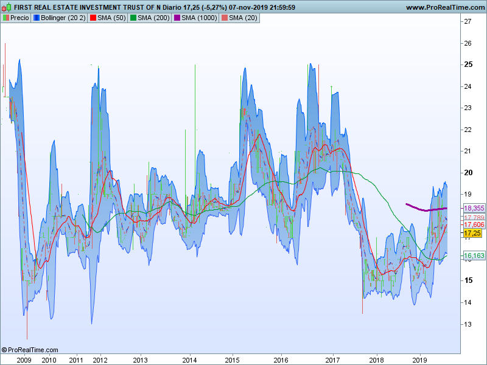487x365 pixels.
Task: Click the bold 15 value on the price axis
Action: (x=468, y=280)
